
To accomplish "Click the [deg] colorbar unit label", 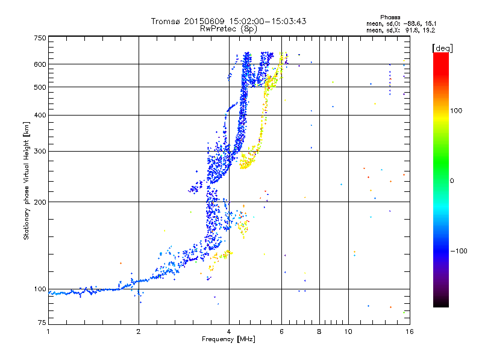I will [442, 48].
